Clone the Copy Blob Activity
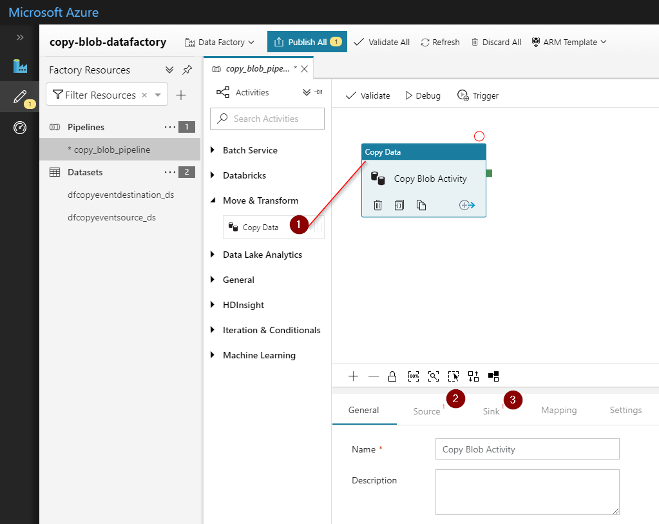Image resolution: width=659 pixels, height=524 pixels. click(421, 205)
